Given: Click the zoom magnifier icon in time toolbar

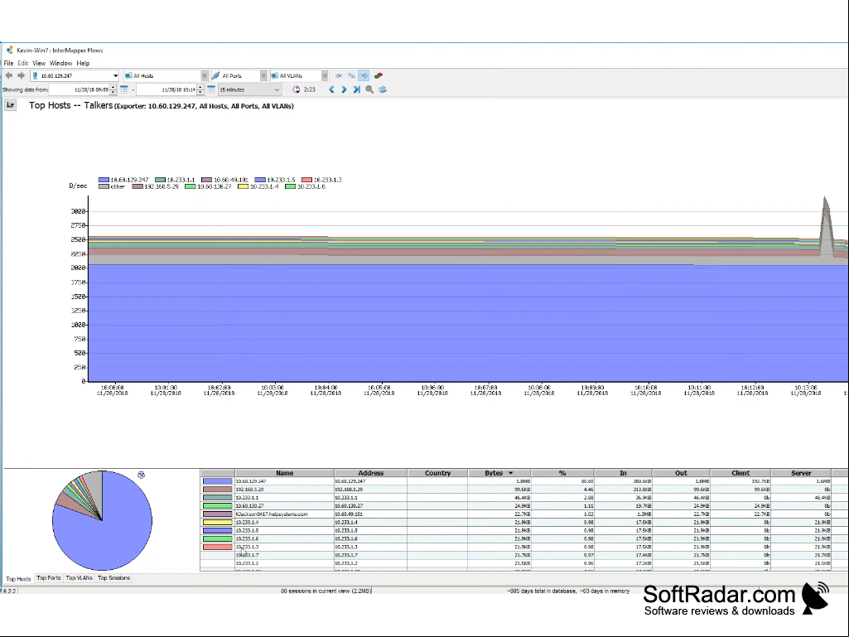Looking at the screenshot, I should pyautogui.click(x=369, y=90).
